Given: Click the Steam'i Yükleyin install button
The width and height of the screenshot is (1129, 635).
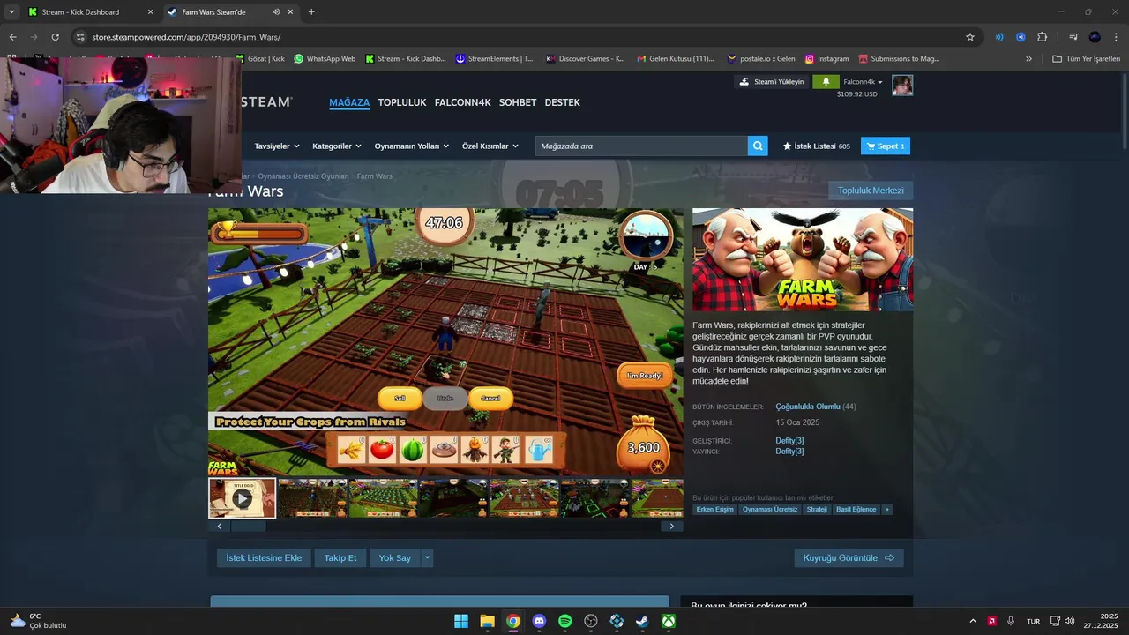Looking at the screenshot, I should (772, 82).
